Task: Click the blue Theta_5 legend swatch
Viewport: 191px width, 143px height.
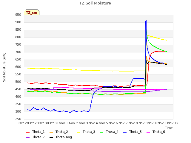Action: point(125,132)
